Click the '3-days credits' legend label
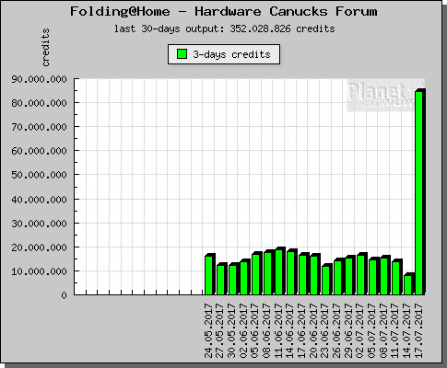447x368 pixels. 231,54
